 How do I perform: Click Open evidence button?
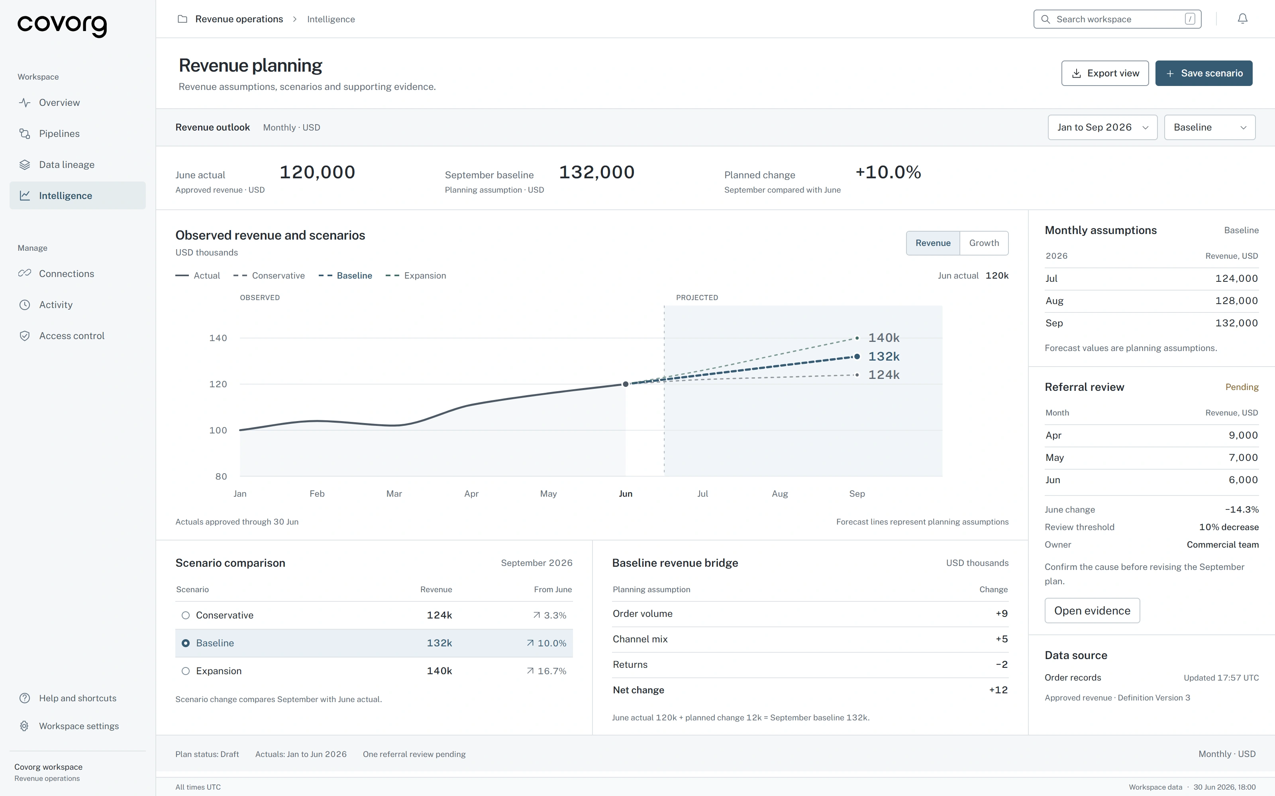[x=1092, y=611]
